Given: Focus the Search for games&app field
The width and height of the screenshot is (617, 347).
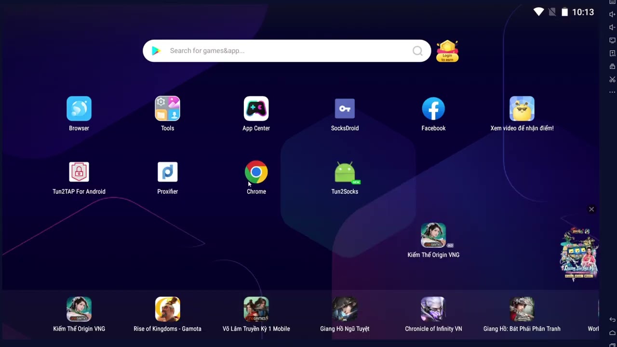Looking at the screenshot, I should point(287,51).
